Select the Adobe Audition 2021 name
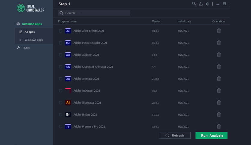The width and height of the screenshot is (251, 145). (x=86, y=55)
